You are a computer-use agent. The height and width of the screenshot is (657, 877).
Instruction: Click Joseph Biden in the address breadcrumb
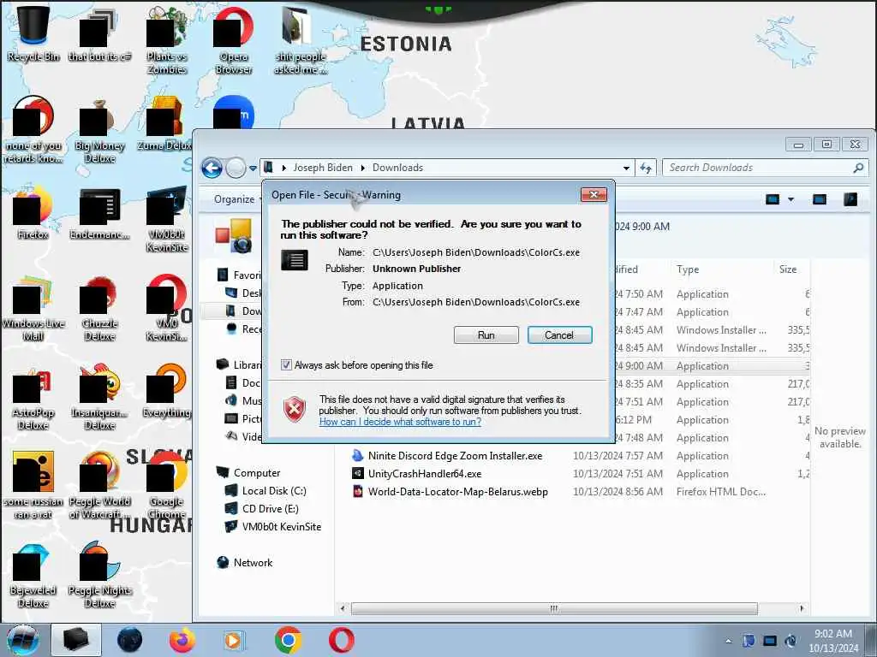[x=323, y=168]
